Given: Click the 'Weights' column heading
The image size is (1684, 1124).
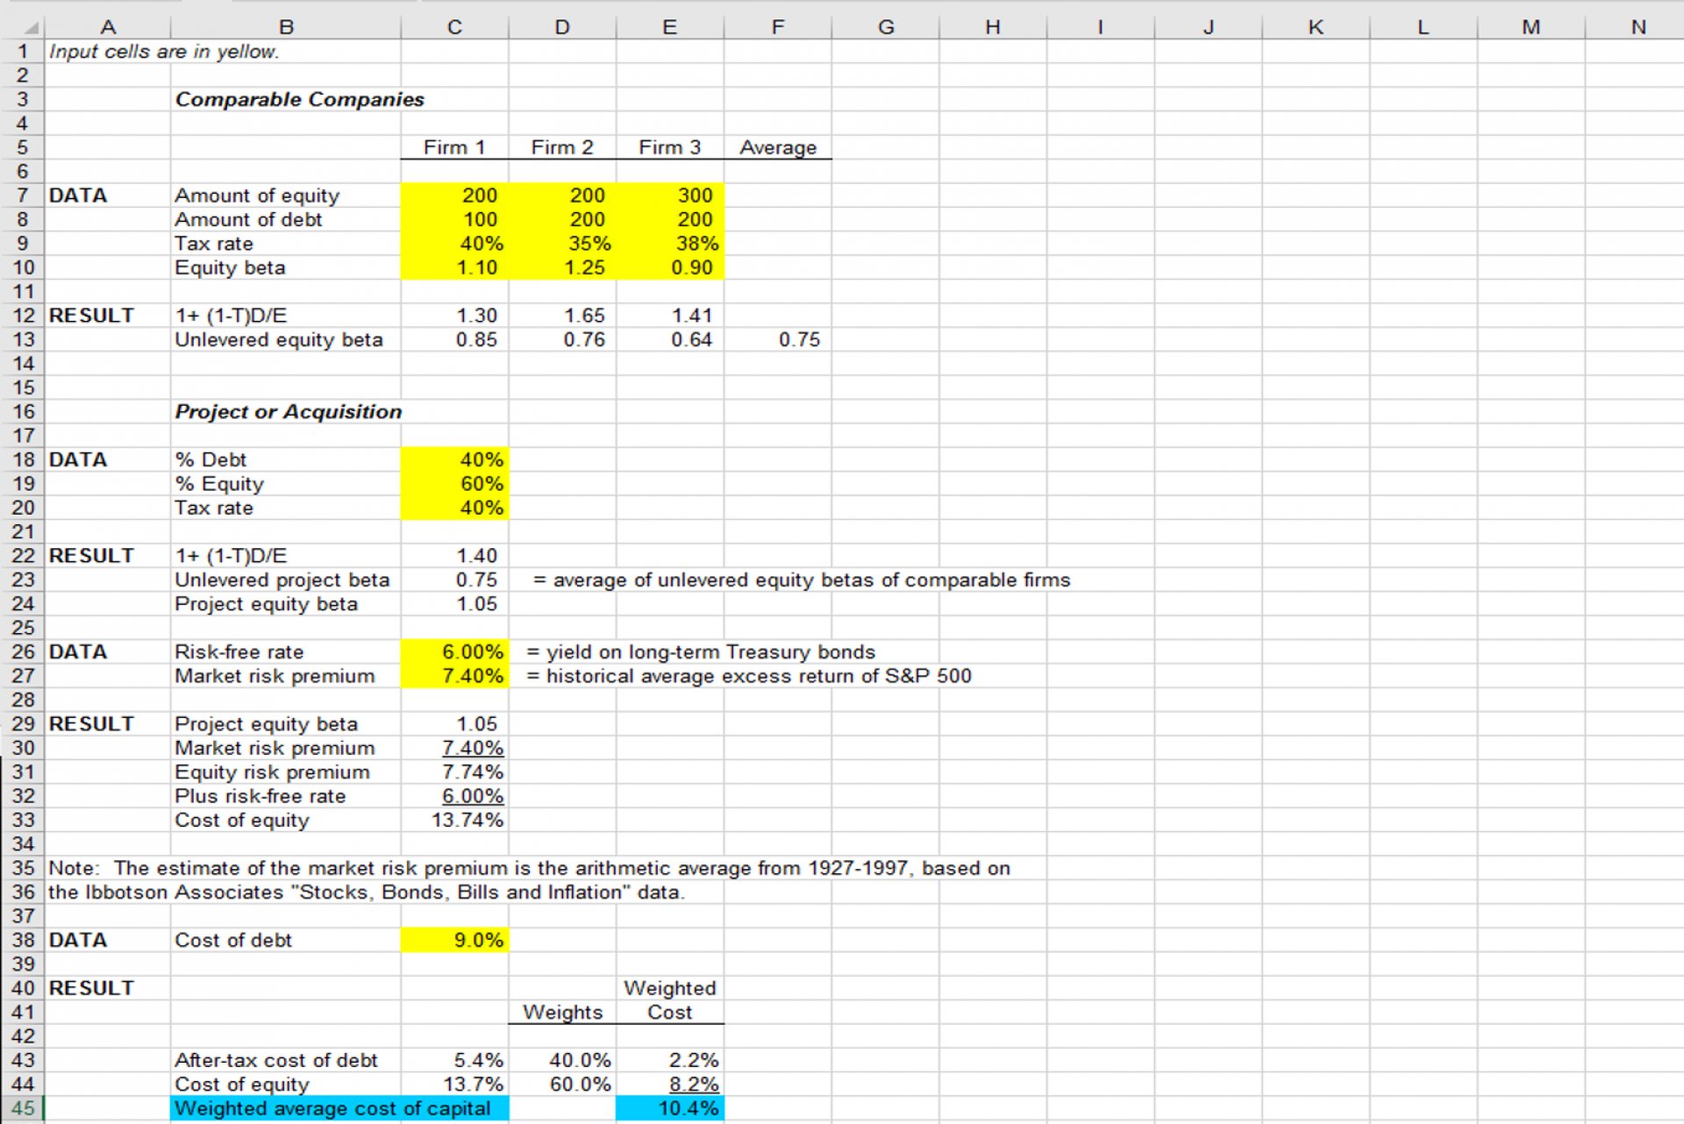Looking at the screenshot, I should (x=562, y=1012).
